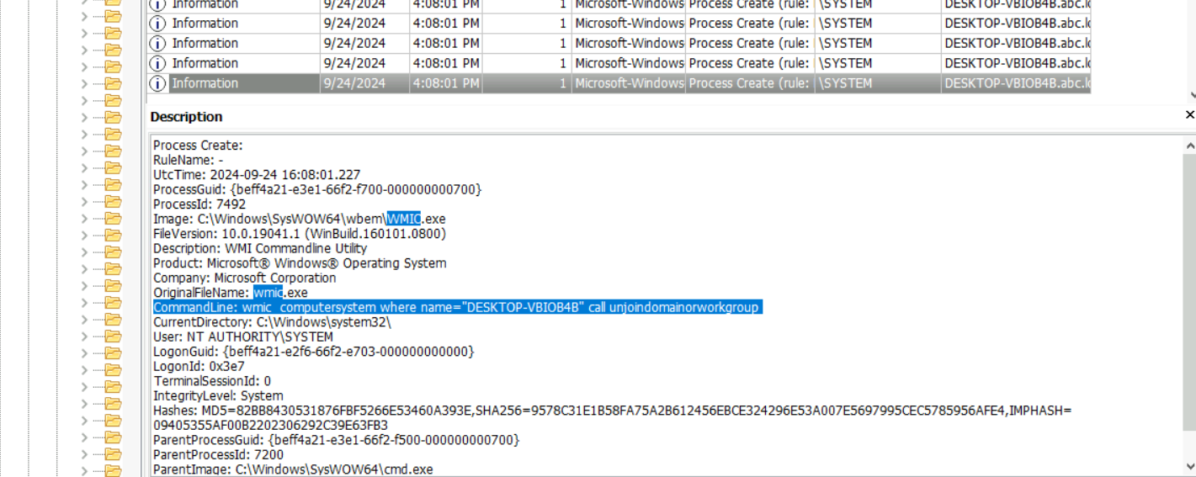Expand the bottom-most tree node chevron
The height and width of the screenshot is (477, 1196).
point(84,470)
